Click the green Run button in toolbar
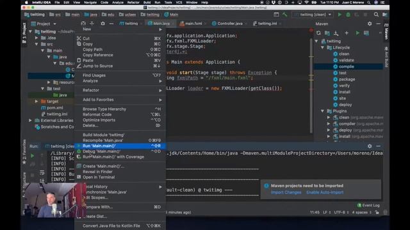Viewport: 410px width, 230px height. (340, 15)
